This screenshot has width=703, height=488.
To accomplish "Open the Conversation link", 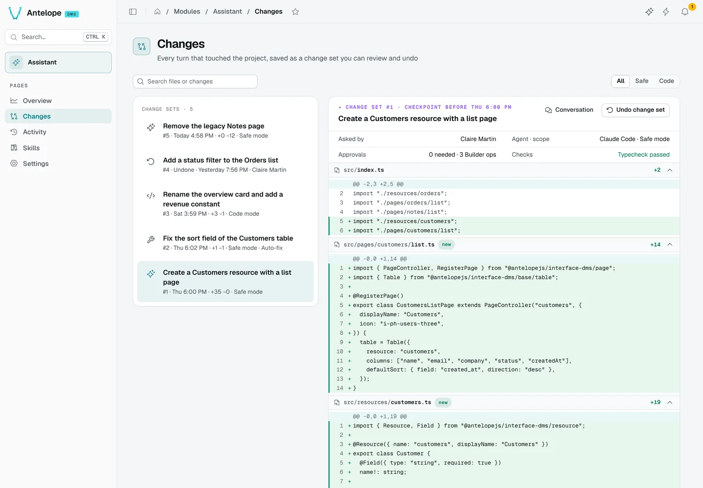I will pos(569,110).
